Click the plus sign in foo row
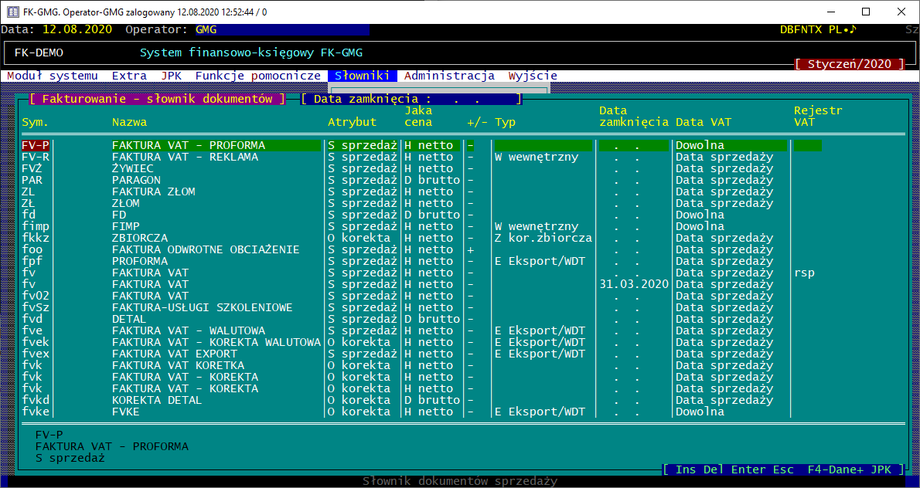 pos(471,249)
